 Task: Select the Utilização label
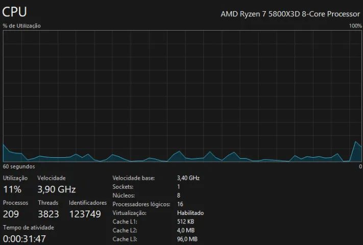pyautogui.click(x=15, y=178)
